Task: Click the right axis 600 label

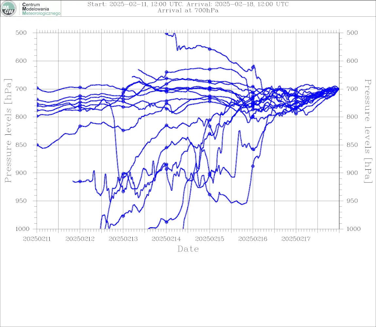Action: 352,61
